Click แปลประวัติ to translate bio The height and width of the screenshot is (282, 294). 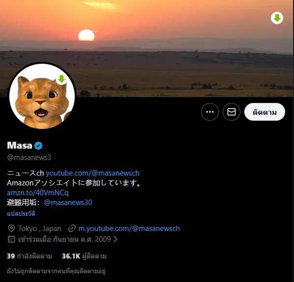[x=21, y=213]
